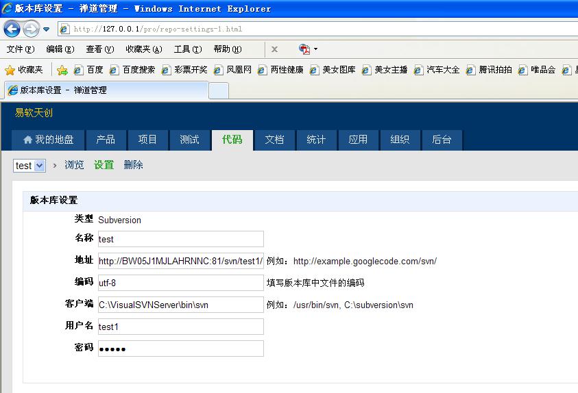578x393 pixels.
Task: Open the 查看(V) menu
Action: click(x=100, y=49)
